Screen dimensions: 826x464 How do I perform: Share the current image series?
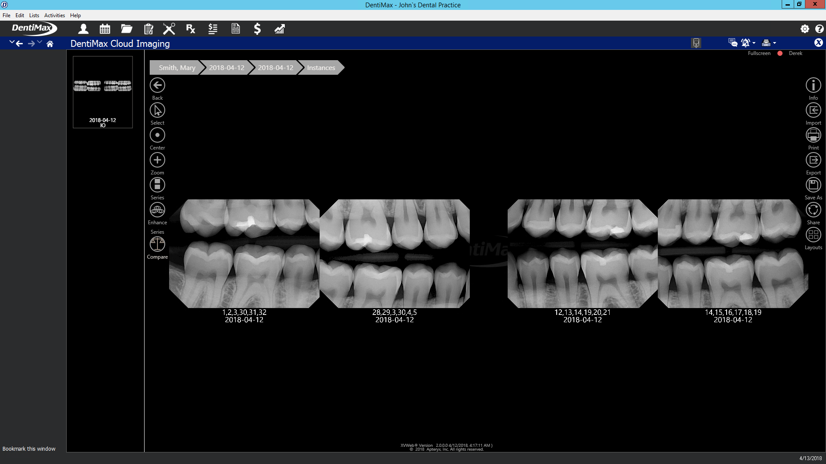[813, 210]
